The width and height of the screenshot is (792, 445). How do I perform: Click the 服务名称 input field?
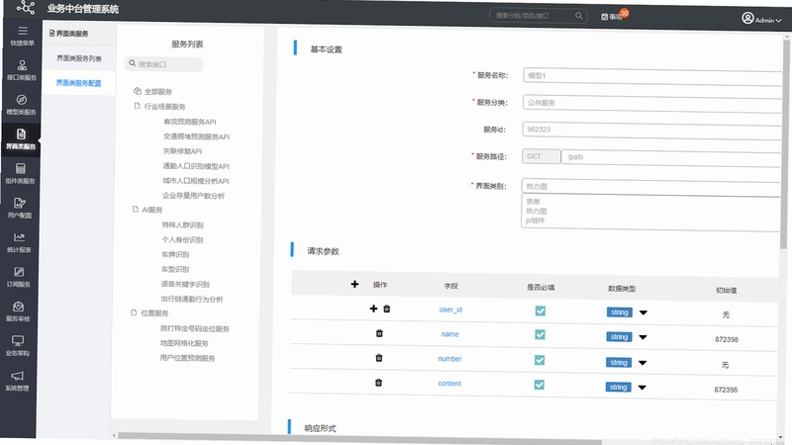652,76
